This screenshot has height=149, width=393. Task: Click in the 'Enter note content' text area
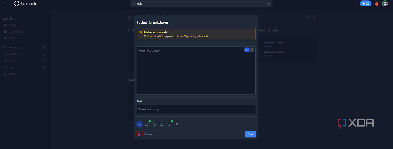tap(196, 70)
